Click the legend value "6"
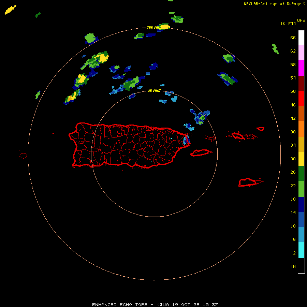 [294, 239]
